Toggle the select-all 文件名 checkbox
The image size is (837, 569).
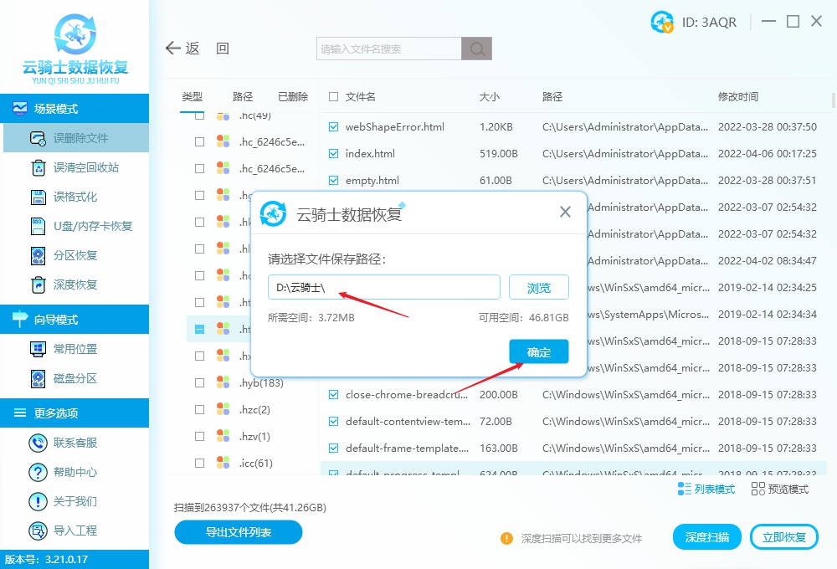[334, 96]
